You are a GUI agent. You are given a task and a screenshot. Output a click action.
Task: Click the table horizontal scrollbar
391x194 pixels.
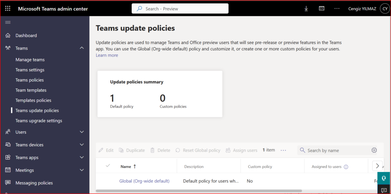click(x=199, y=191)
